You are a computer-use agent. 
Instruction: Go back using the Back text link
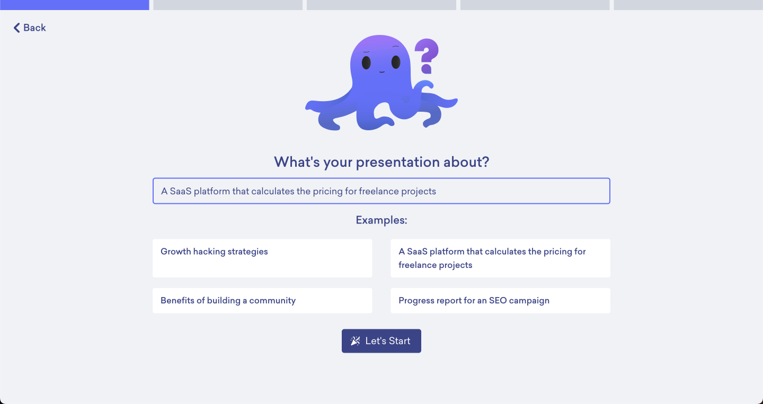(x=34, y=28)
